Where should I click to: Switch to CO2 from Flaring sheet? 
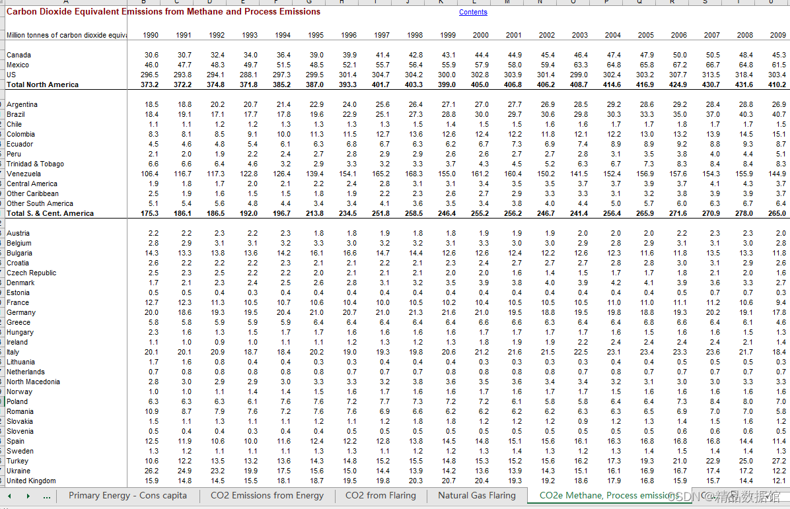point(380,495)
